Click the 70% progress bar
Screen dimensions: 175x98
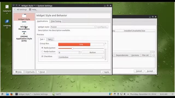tap(81, 44)
